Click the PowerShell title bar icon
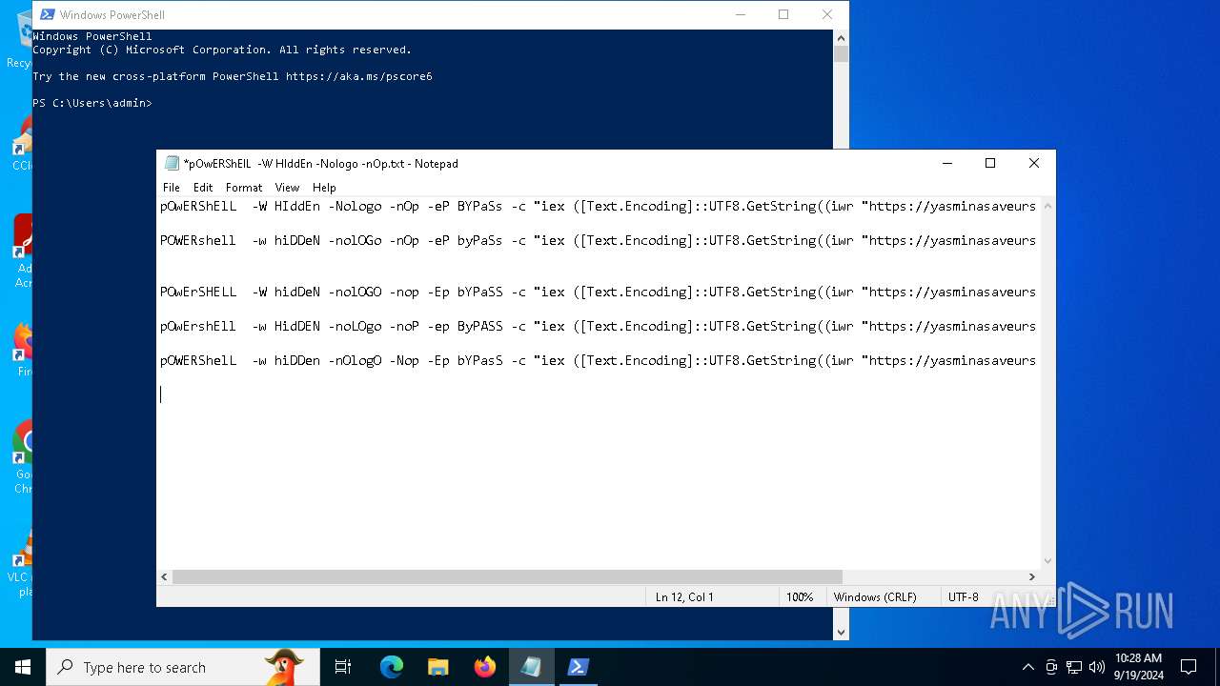This screenshot has height=686, width=1220. pos(47,14)
